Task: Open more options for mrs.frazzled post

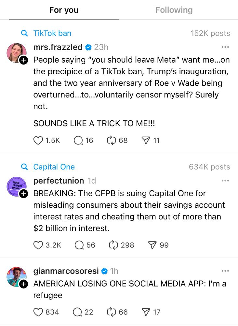Action: [225, 47]
